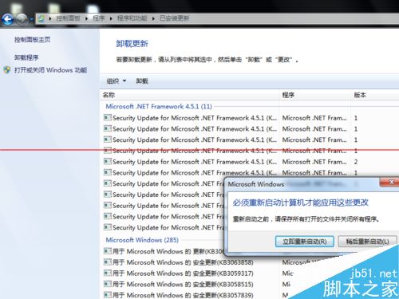Select 程序和功能 in the breadcrumb
The width and height of the screenshot is (399, 299).
tap(132, 18)
